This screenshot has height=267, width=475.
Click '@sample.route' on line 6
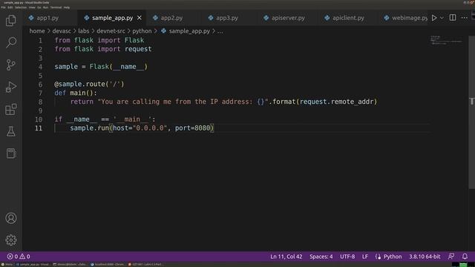pos(79,84)
